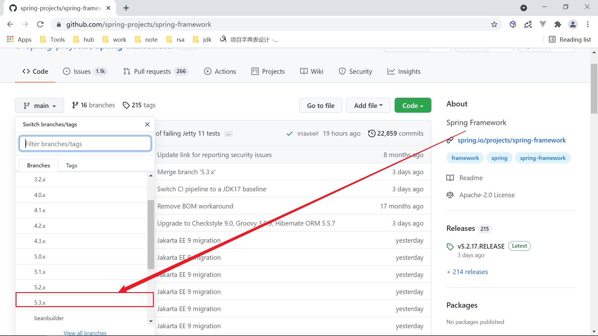The image size is (598, 336).
Task: Click the spring topic tag
Action: pos(499,158)
